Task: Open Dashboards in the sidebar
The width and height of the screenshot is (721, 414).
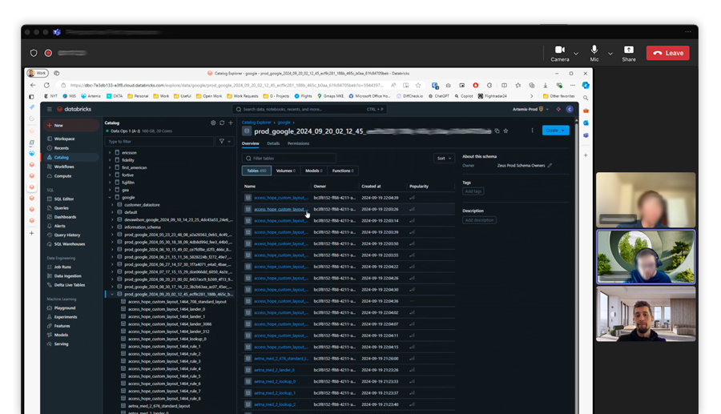Action: click(65, 217)
